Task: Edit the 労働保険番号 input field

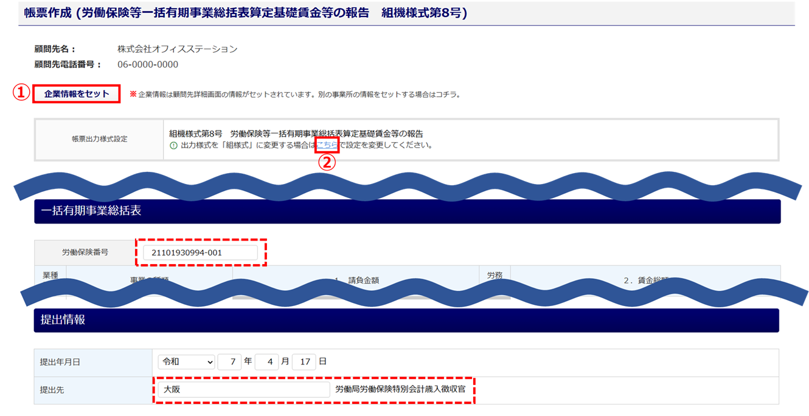Action: pos(200,252)
